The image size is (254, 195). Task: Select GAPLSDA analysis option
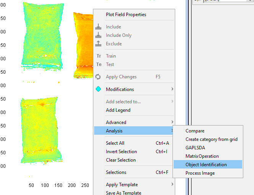(196, 148)
